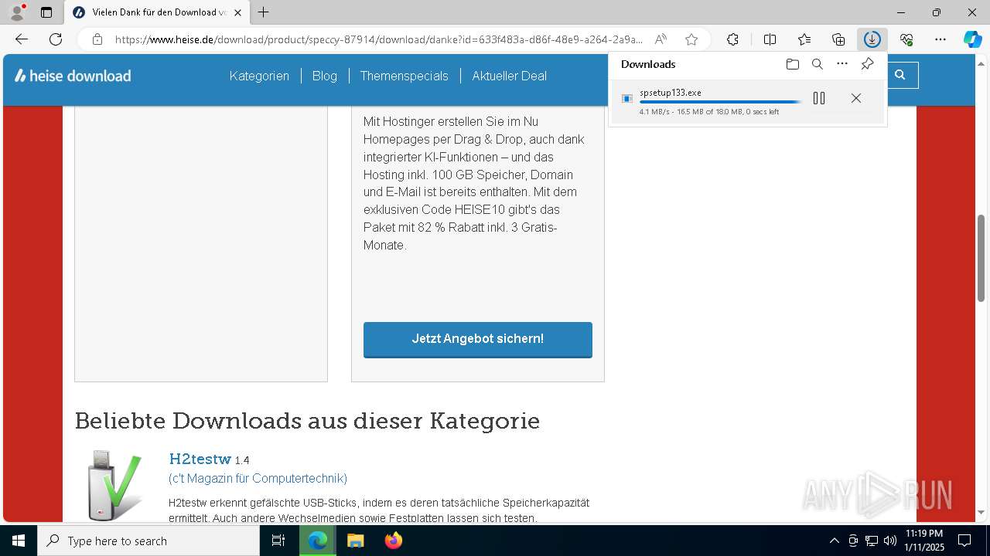Click the address bar URL
Screen dimensions: 990x556
[378, 39]
